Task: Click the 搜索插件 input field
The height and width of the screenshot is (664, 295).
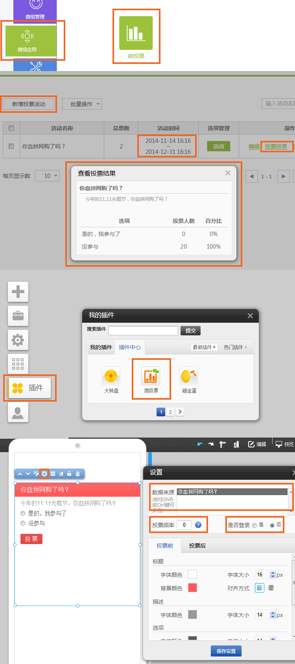Action: point(143,331)
